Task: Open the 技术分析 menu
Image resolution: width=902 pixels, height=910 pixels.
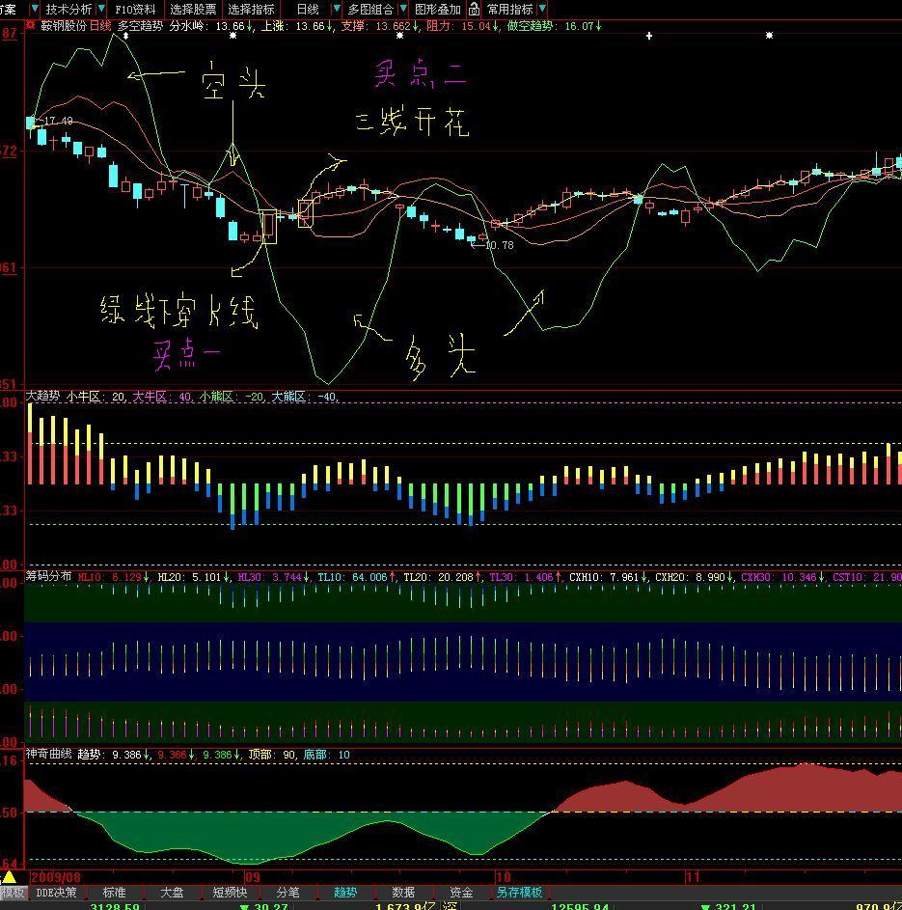Action: point(69,10)
